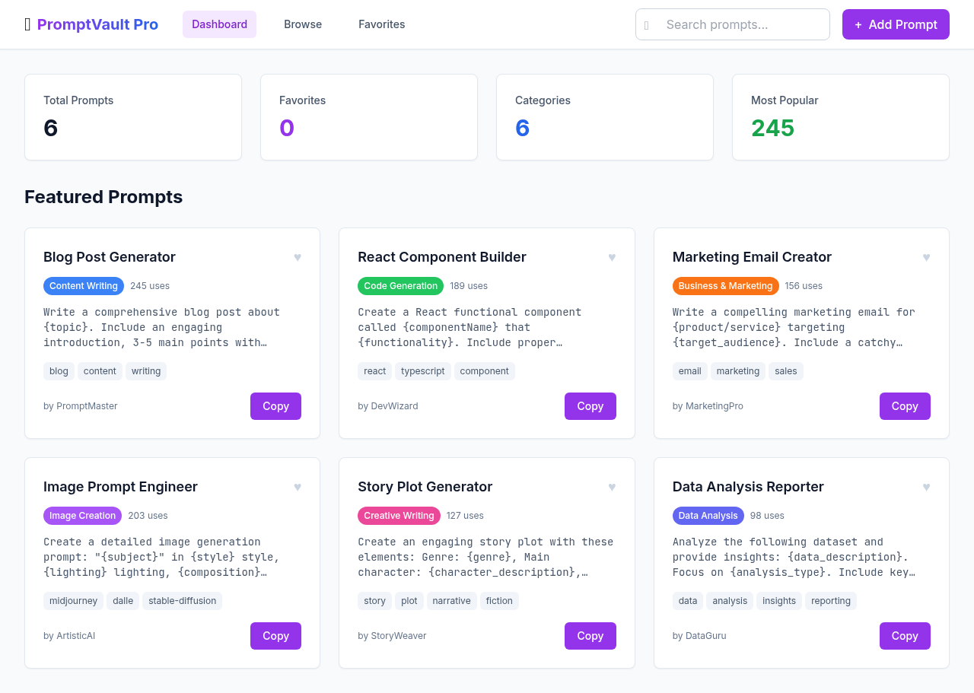Copy the Blog Post Generator prompt
Screen dimensions: 974x693
(275, 406)
